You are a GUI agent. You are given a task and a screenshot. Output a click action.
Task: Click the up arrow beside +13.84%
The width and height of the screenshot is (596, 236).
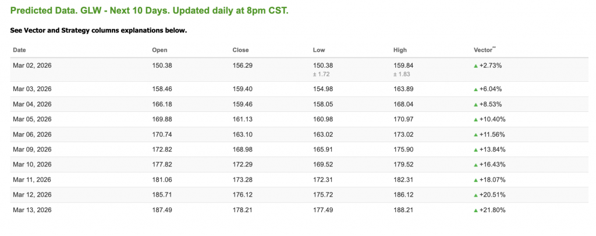pos(476,150)
